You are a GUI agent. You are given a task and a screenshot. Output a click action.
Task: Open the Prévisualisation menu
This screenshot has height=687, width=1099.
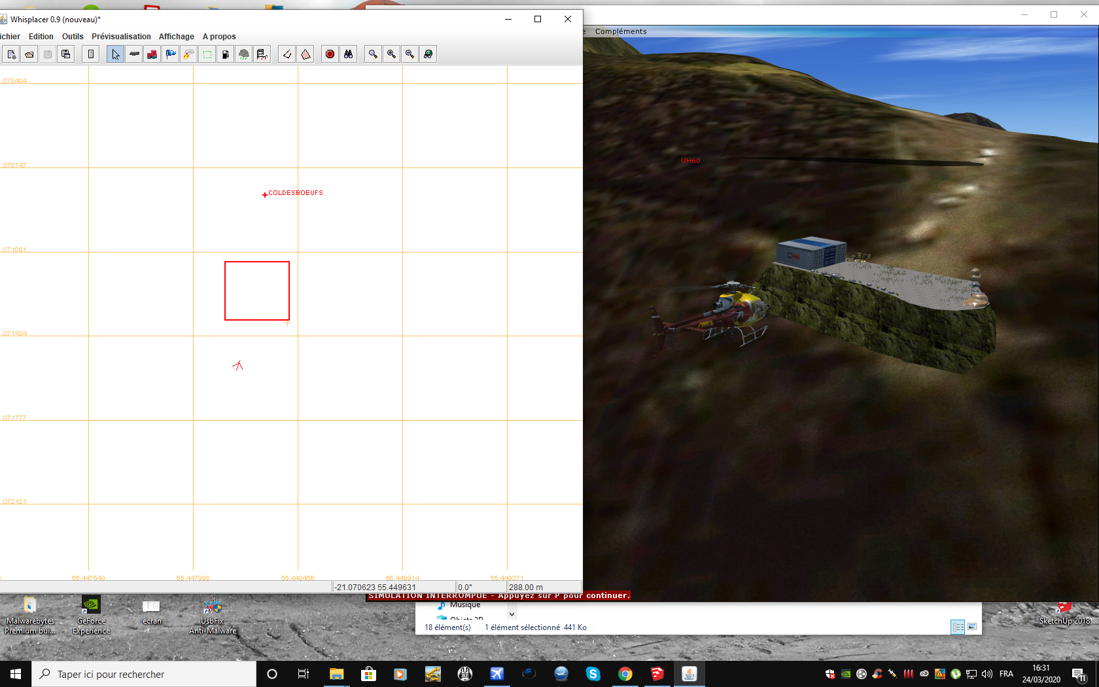pos(121,37)
